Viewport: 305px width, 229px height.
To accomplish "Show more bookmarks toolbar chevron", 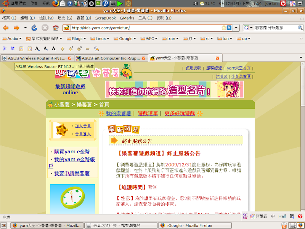I will 301,39.
